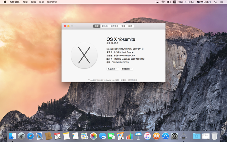
Task: Open Keynote podium icon in Dock
Action: pyautogui.click(x=138, y=136)
